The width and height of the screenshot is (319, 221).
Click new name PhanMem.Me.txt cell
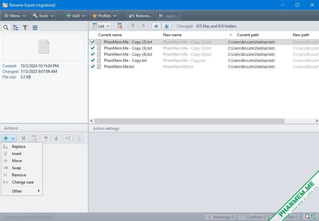coord(178,66)
